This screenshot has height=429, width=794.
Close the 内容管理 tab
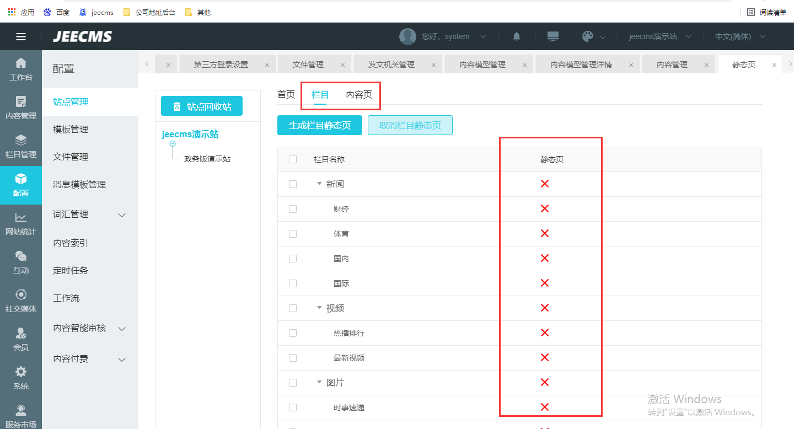tap(706, 65)
